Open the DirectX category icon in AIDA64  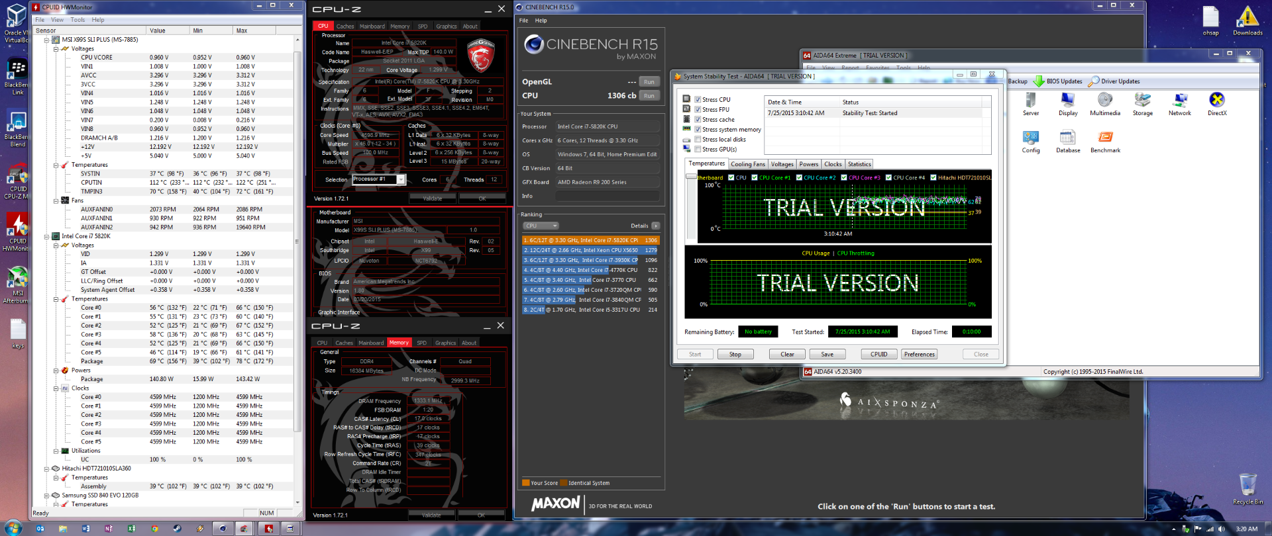point(1217,104)
